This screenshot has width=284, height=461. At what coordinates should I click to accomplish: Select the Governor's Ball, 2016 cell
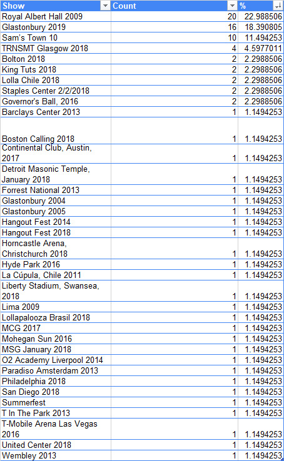56,101
